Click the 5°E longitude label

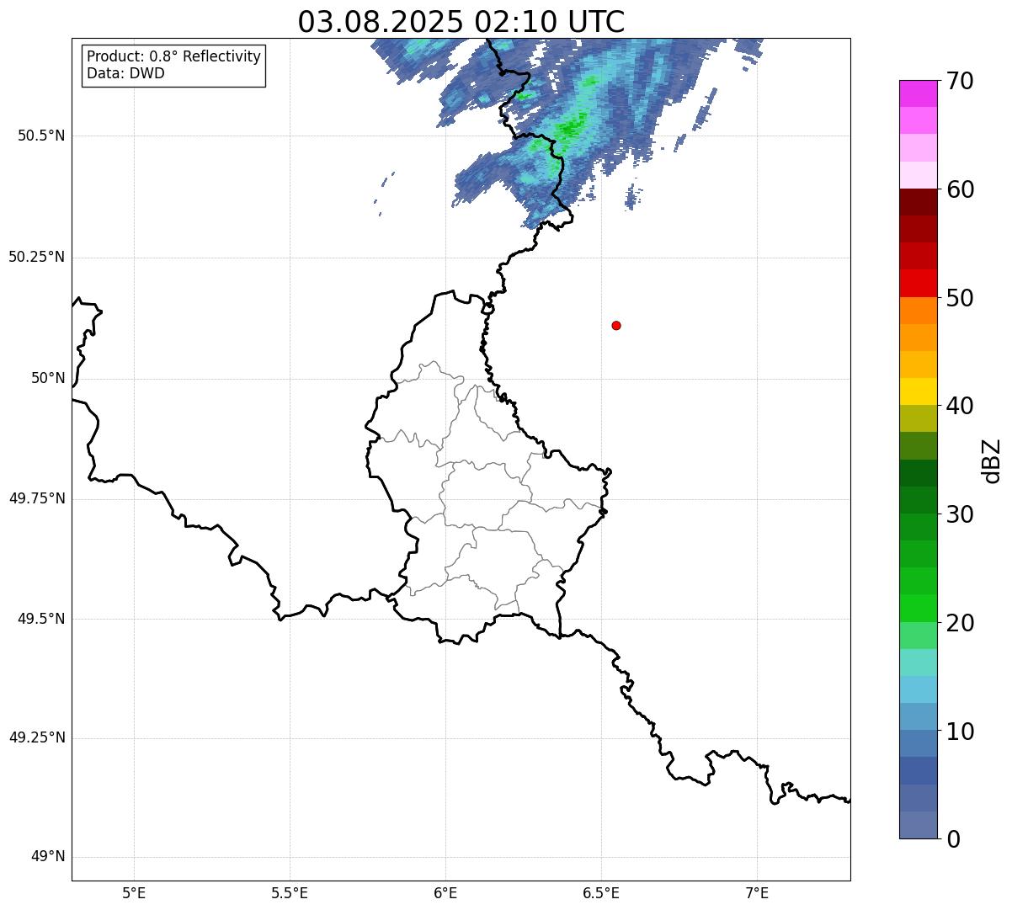[x=134, y=892]
